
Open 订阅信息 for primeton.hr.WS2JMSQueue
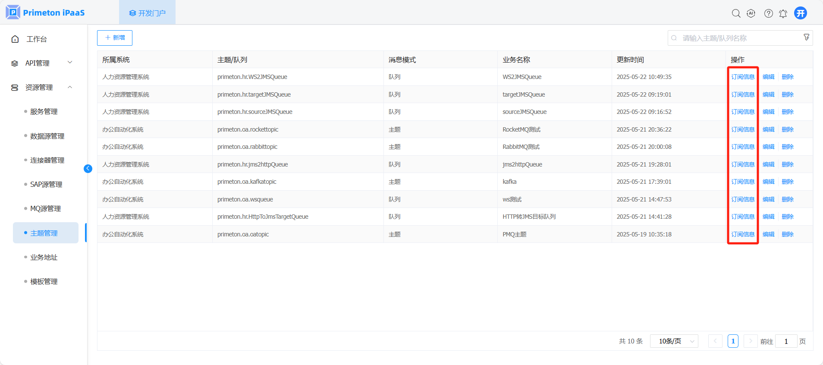pos(742,77)
